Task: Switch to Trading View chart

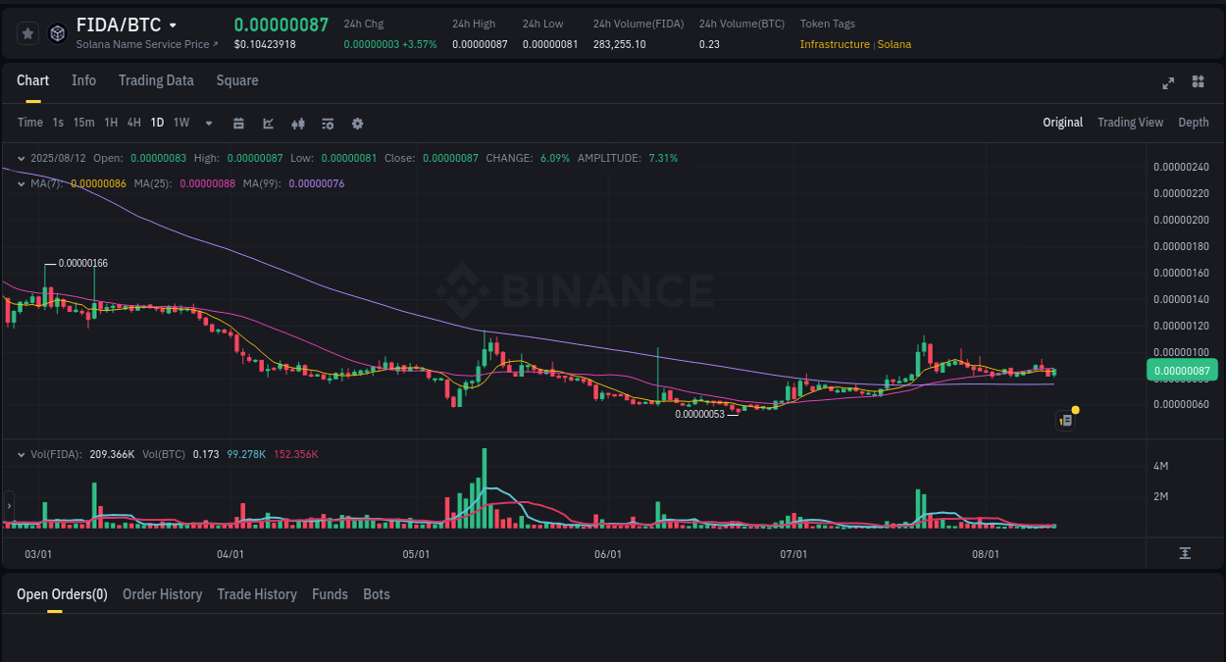Action: coord(1130,123)
